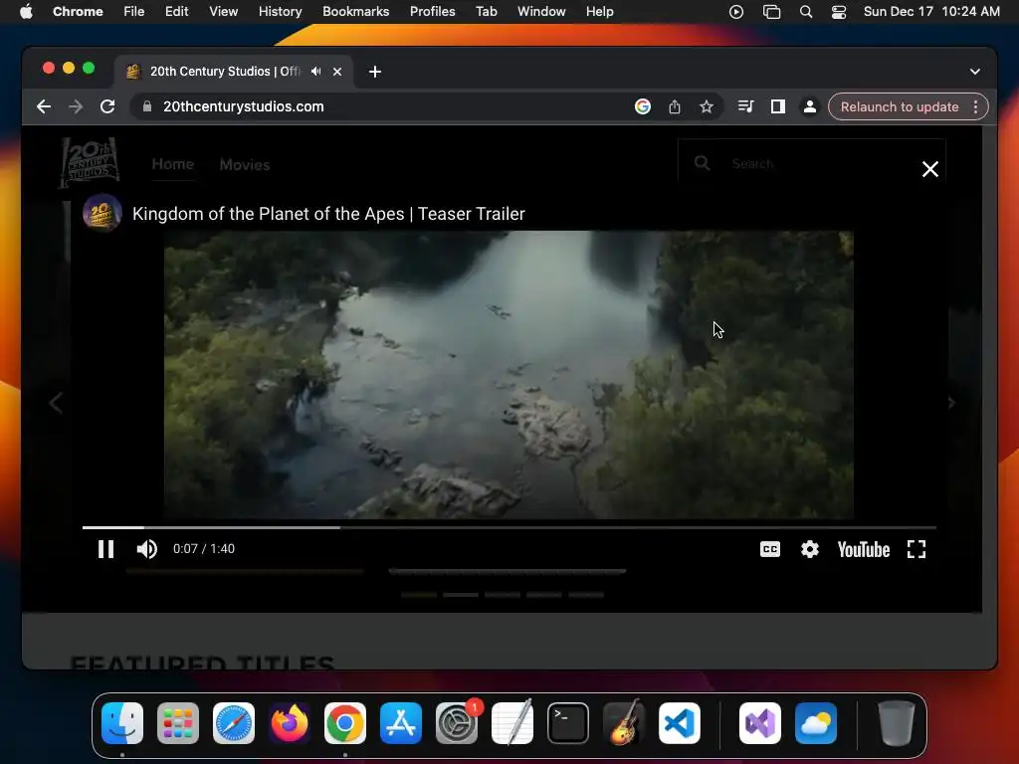The image size is (1019, 764).
Task: Open the Help menu
Action: click(x=599, y=12)
